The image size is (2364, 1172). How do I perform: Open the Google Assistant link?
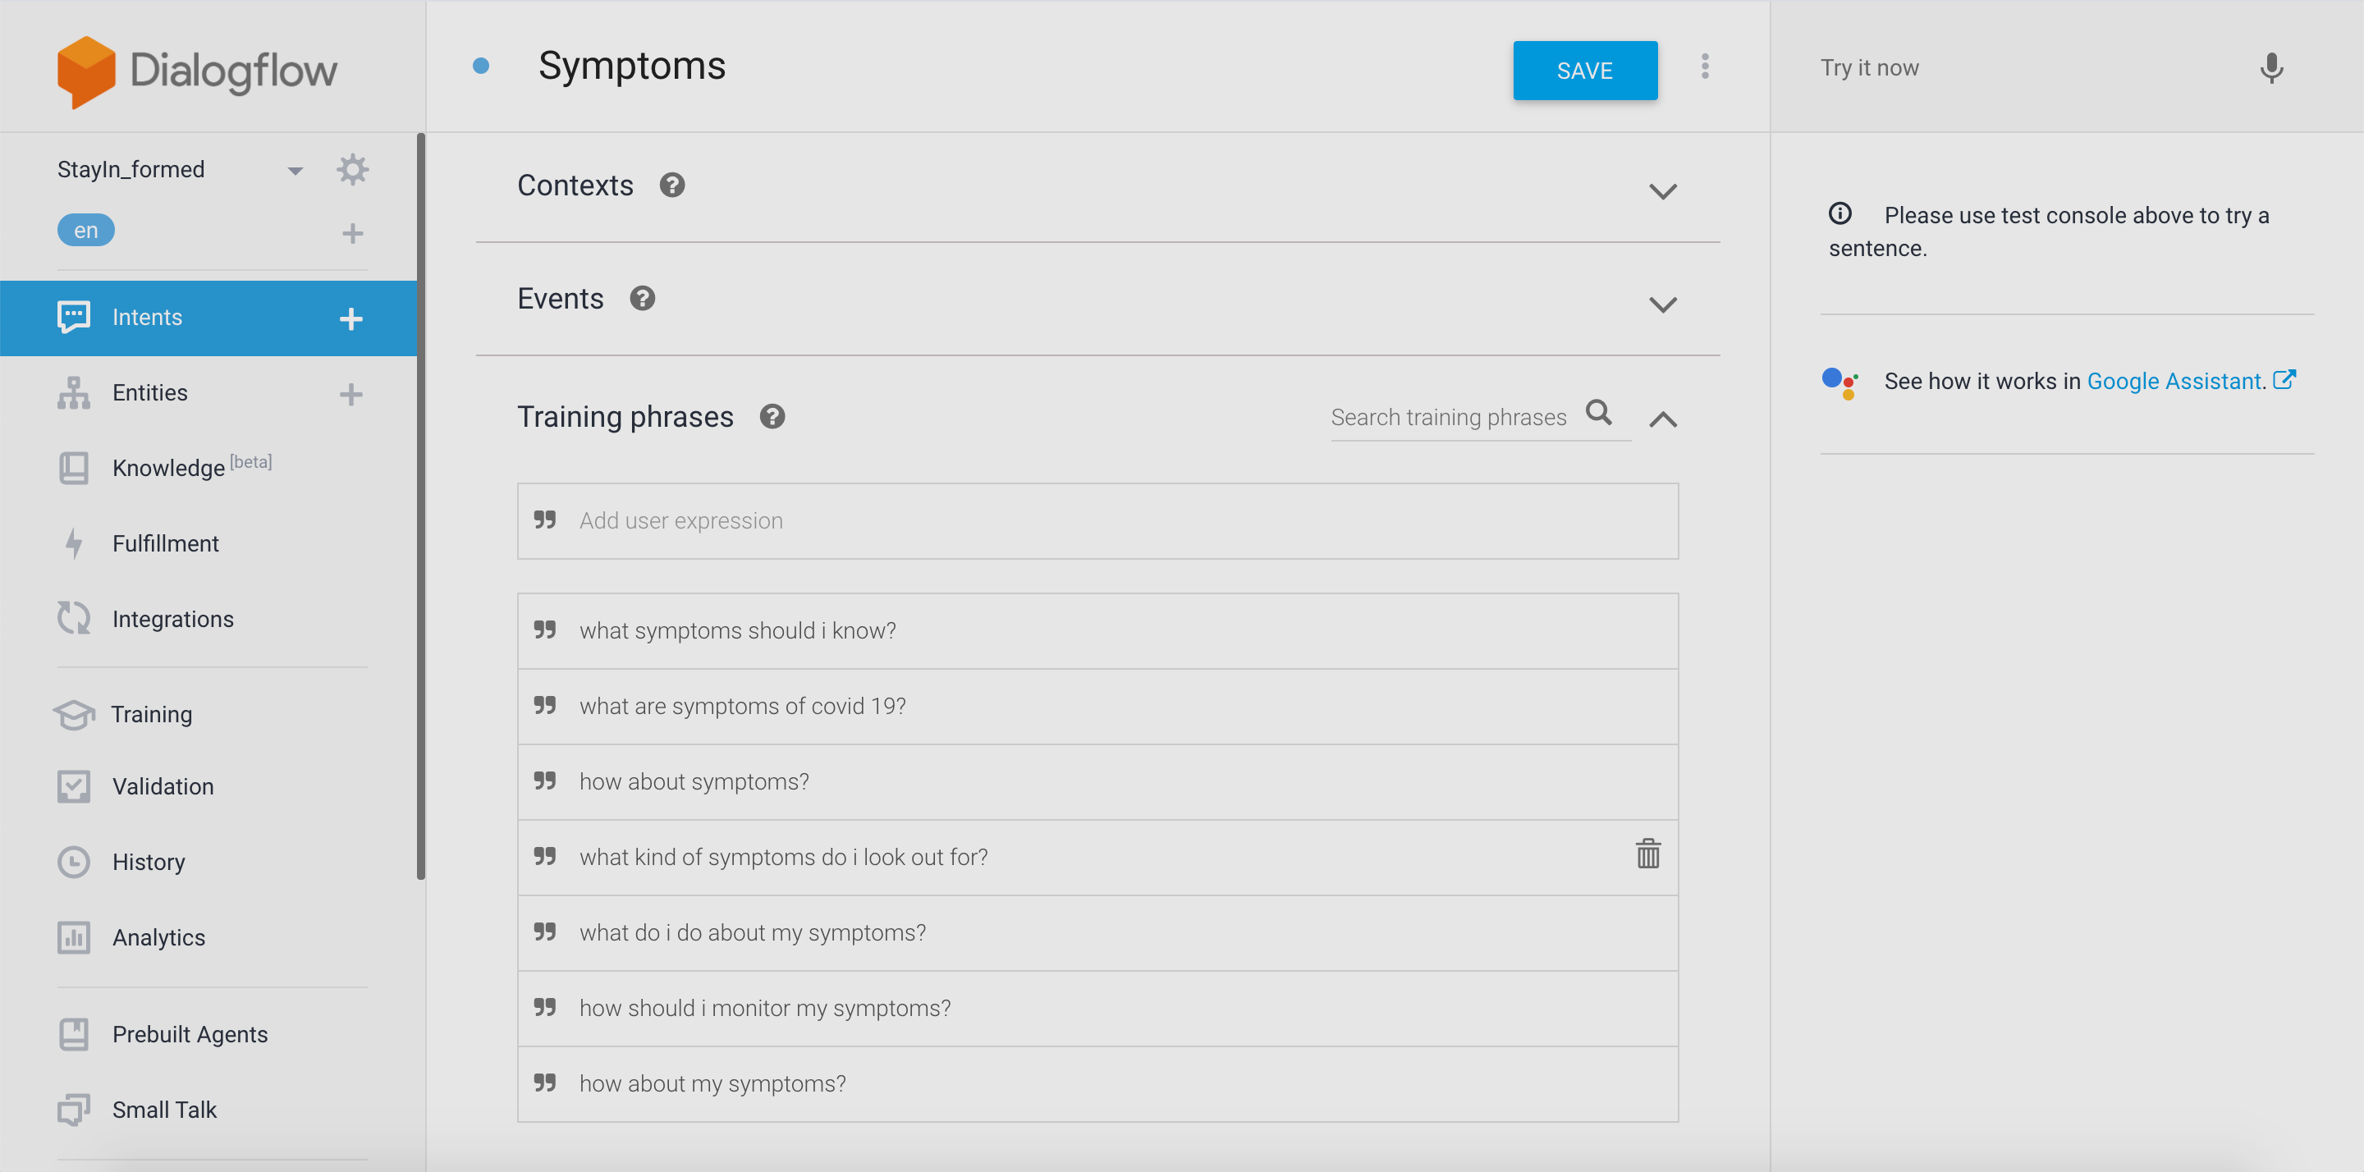[x=2173, y=381]
